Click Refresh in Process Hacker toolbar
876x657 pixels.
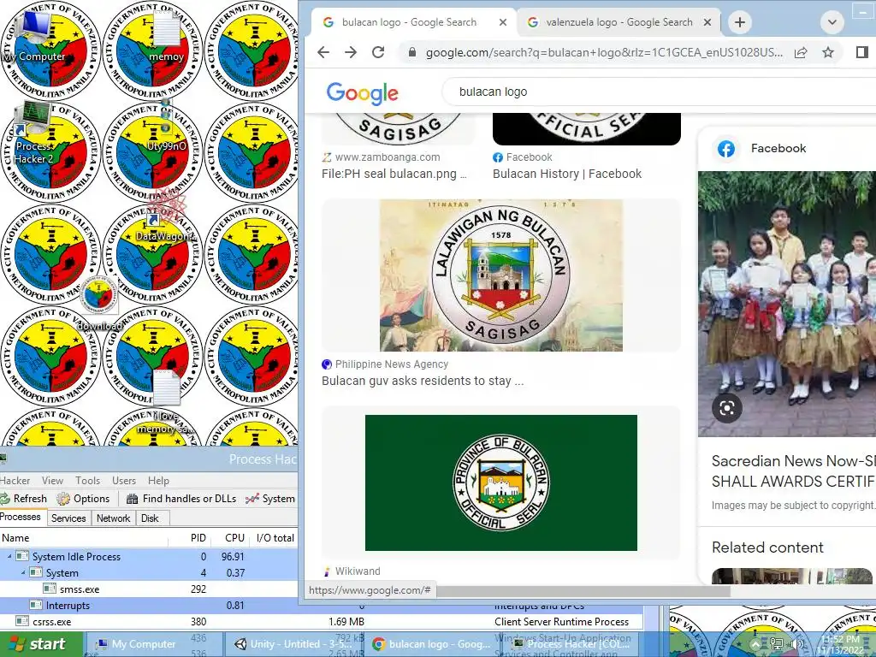pyautogui.click(x=24, y=499)
